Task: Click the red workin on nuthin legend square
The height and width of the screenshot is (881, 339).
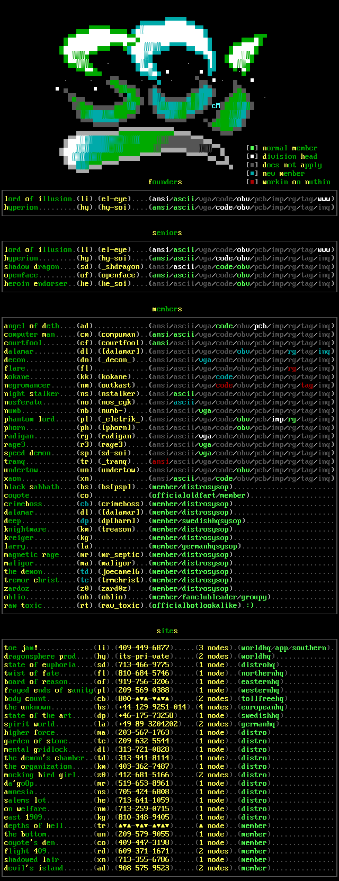Action: click(x=253, y=182)
